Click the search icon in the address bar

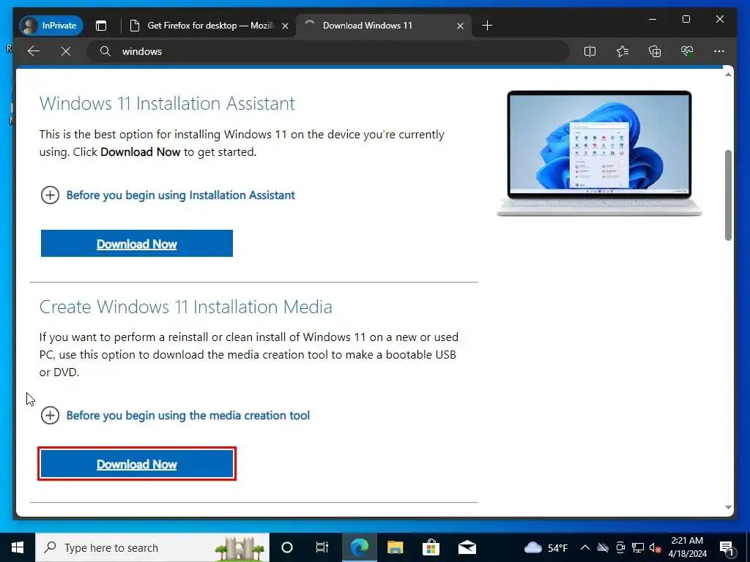pyautogui.click(x=105, y=51)
